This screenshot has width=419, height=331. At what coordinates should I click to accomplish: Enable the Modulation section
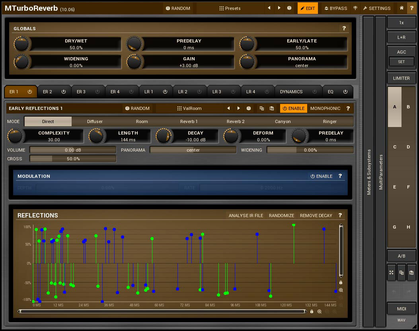(x=321, y=176)
